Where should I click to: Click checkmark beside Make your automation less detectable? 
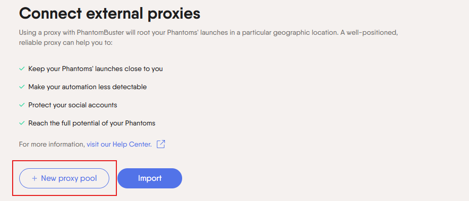(x=22, y=87)
